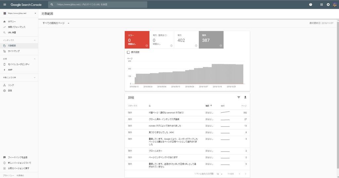Click the info icon beside 新しいバージョンについて
Image resolution: width=339 pixels, height=178 pixels.
click(4, 163)
